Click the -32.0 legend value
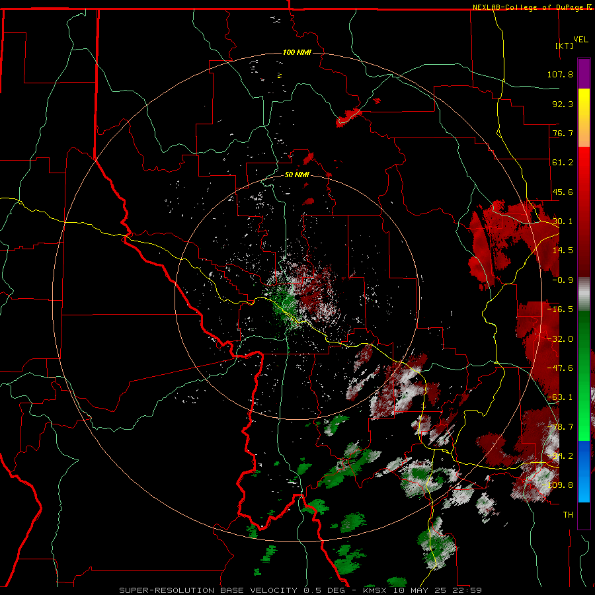 pos(560,339)
